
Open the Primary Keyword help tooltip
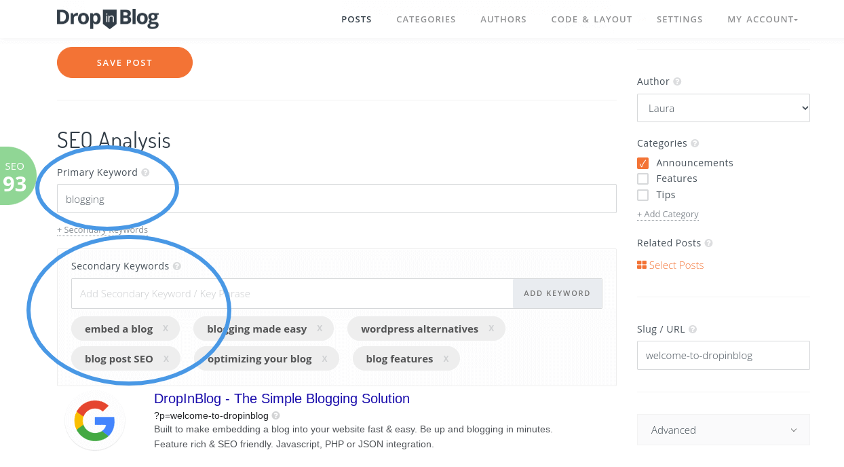(146, 172)
